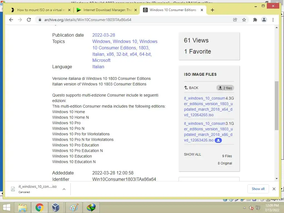284x213 pixels.
Task: Download the x86 ISO file link
Action: click(x=208, y=132)
